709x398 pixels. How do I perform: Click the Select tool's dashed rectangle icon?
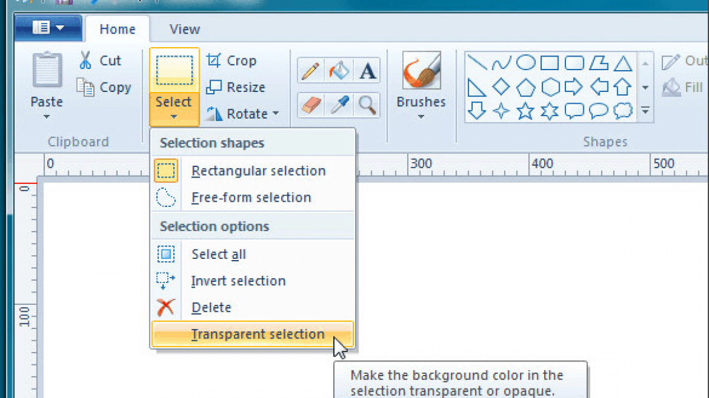(174, 70)
